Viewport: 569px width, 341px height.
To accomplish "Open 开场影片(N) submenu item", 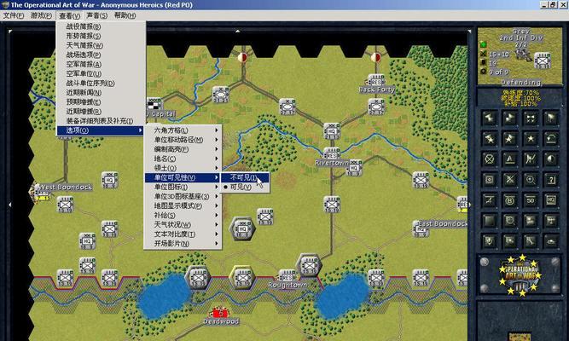I will click(x=183, y=244).
